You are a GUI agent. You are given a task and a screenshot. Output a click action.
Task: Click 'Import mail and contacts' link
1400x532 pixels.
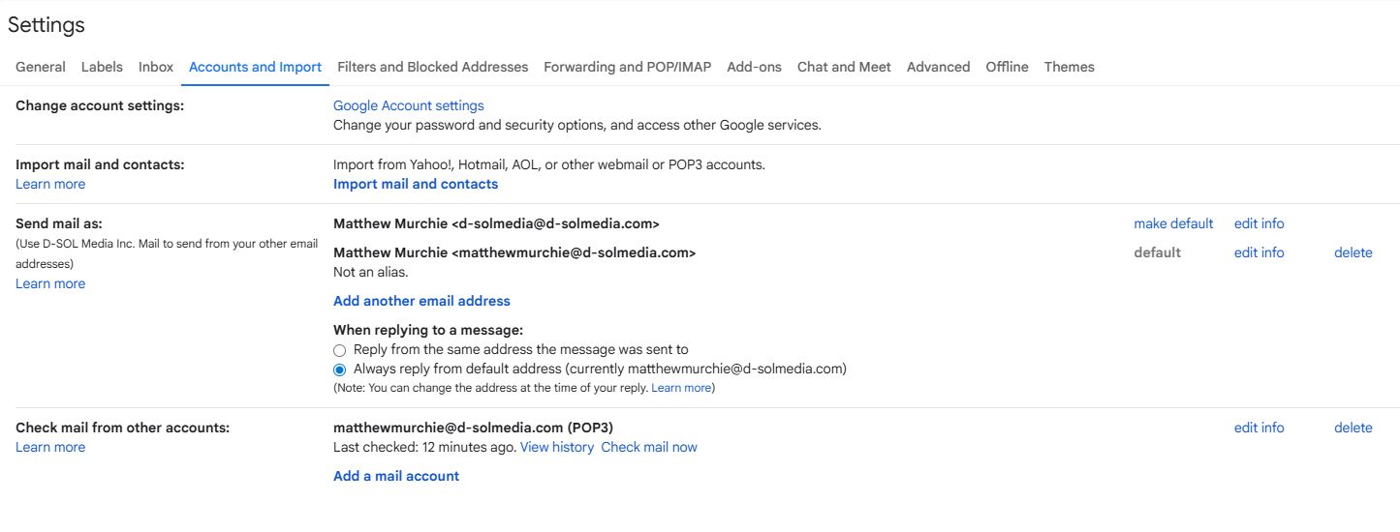(x=416, y=184)
